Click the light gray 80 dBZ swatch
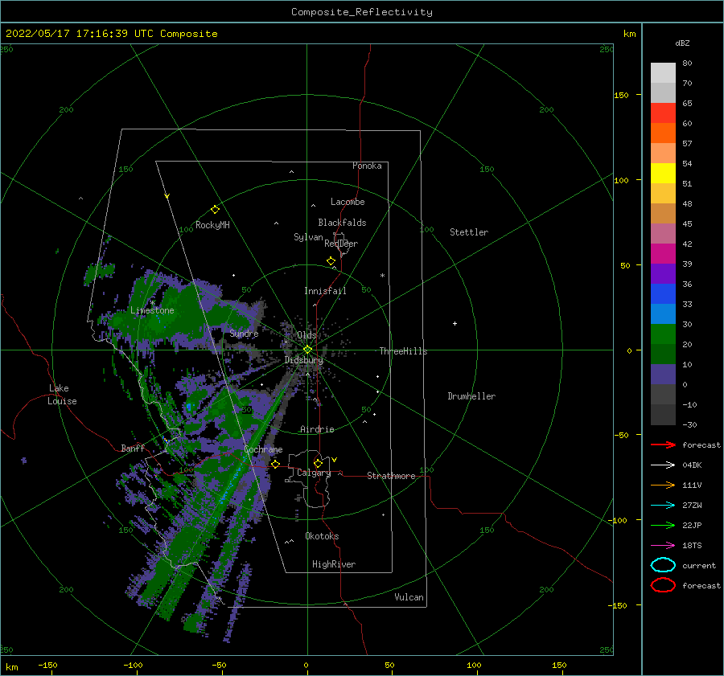The height and width of the screenshot is (676, 724). (663, 72)
